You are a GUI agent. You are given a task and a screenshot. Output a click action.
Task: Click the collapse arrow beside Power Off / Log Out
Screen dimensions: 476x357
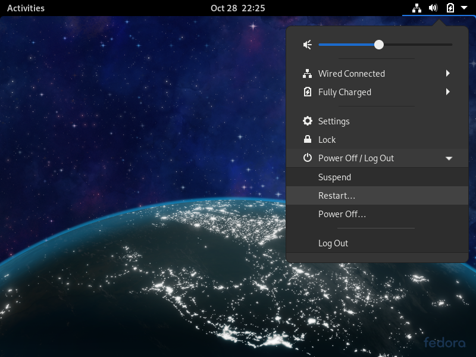pos(449,158)
